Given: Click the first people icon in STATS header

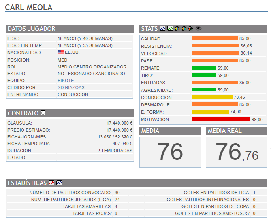Looking at the screenshot, I should click(x=177, y=29).
